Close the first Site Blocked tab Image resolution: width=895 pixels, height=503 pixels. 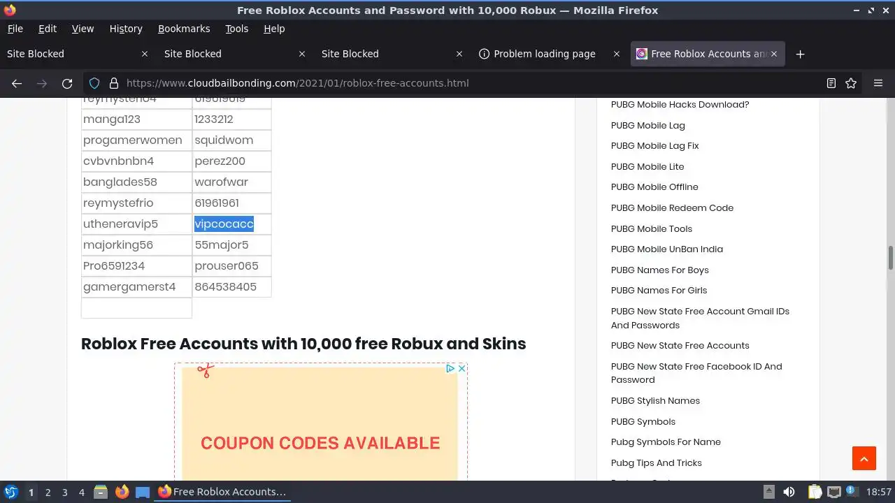click(145, 54)
